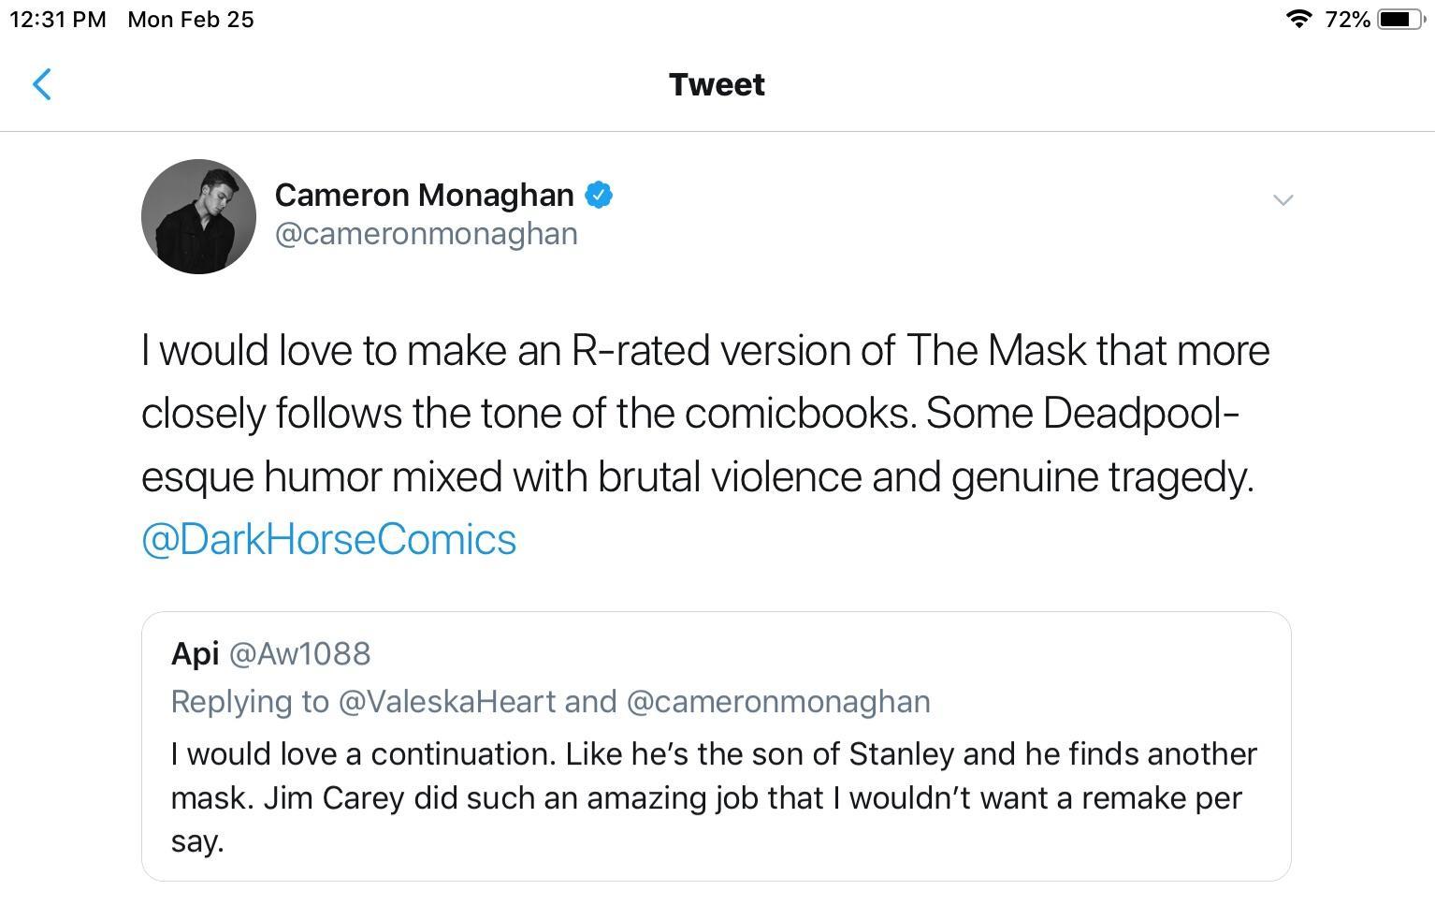Open Api's @Aw1088 handle
This screenshot has height=905, width=1435.
299,653
